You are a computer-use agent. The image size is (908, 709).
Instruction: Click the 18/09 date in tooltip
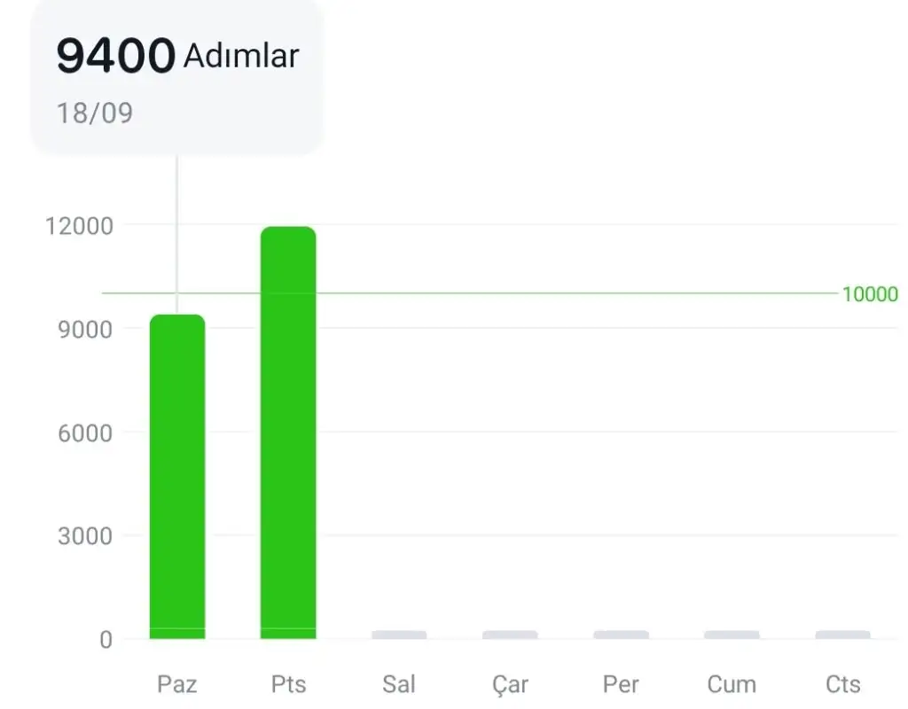[95, 113]
